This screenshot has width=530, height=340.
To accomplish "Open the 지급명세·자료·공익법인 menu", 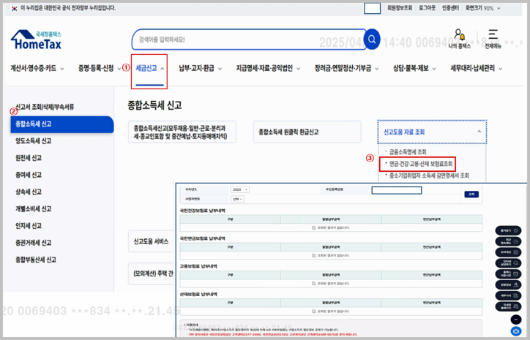I will [268, 69].
